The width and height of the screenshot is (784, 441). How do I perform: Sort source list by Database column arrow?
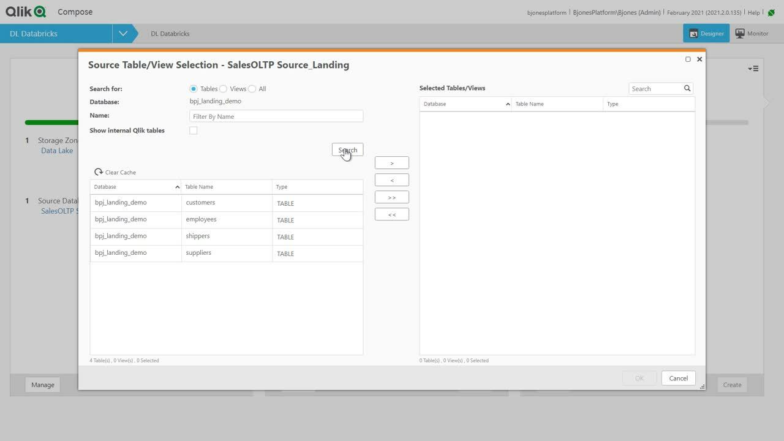178,187
